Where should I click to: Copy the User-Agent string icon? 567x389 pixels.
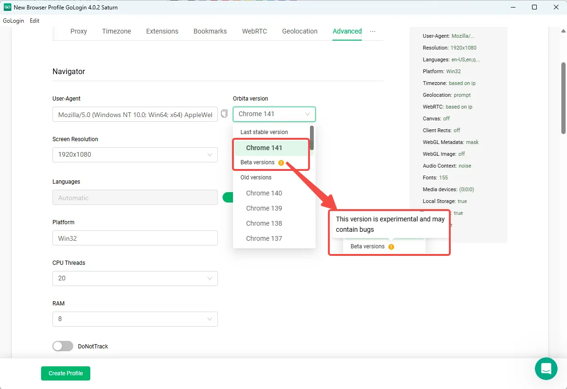coord(224,114)
